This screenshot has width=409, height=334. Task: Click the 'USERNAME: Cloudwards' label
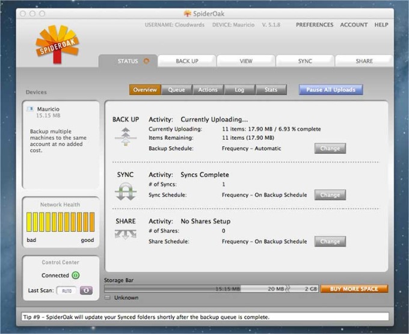click(174, 25)
